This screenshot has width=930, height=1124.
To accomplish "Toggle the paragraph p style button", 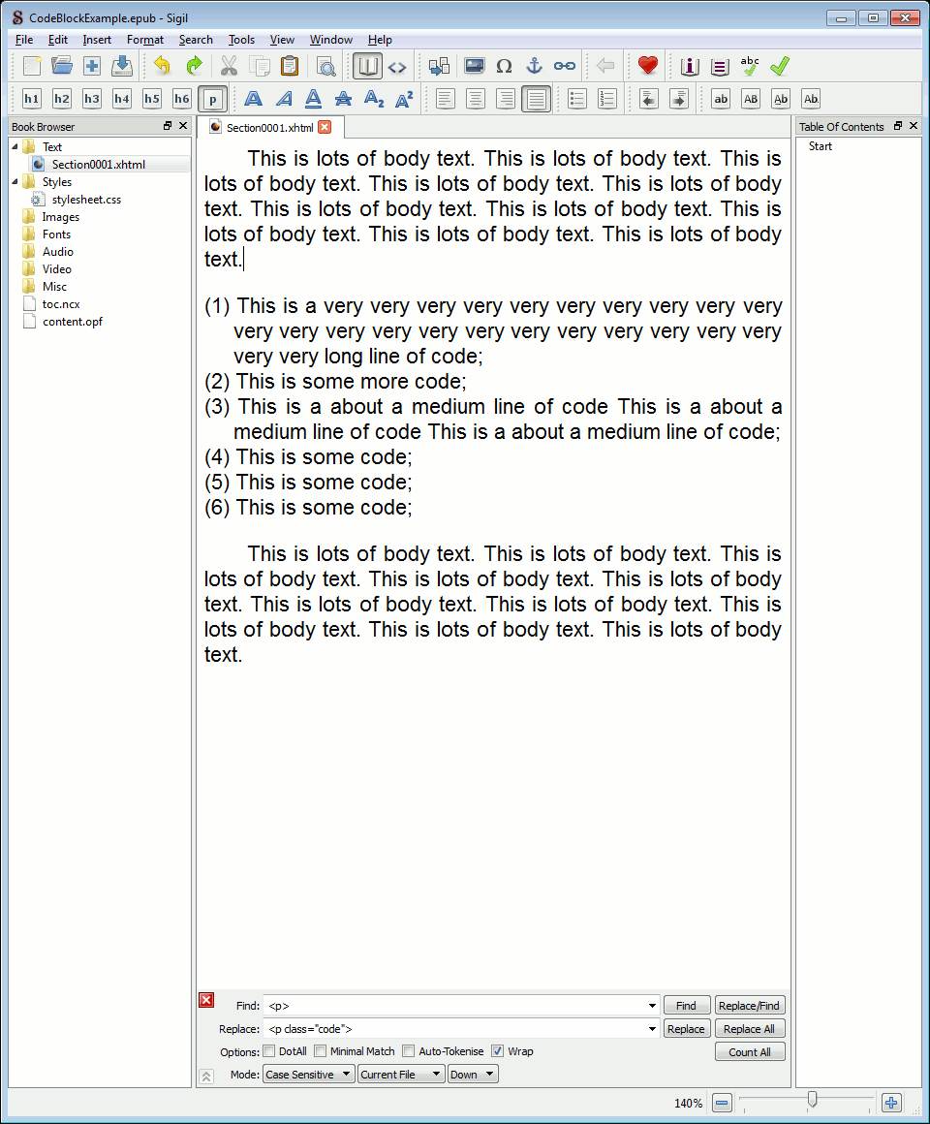I will 213,99.
